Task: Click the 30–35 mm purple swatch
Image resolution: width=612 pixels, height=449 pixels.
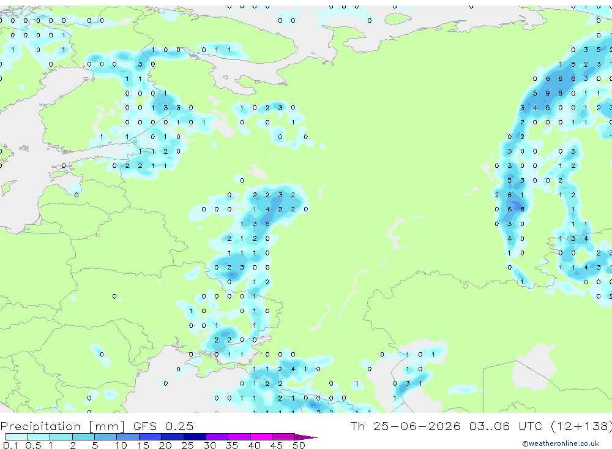Action: coord(217,437)
